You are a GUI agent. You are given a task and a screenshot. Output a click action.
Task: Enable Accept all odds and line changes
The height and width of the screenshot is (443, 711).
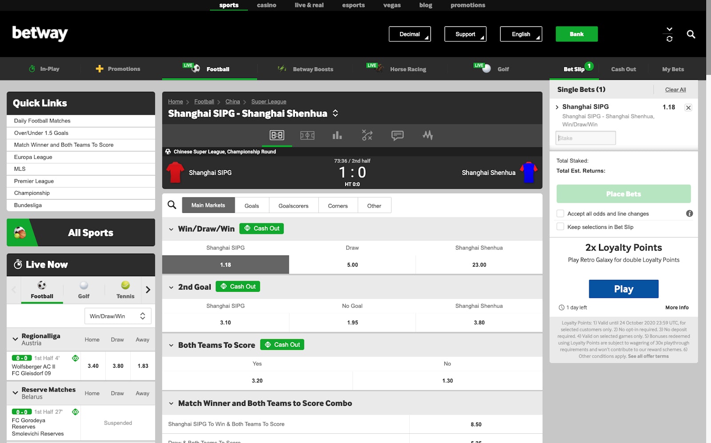(560, 213)
